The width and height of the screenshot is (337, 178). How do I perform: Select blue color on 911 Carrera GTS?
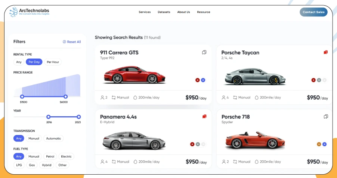(x=203, y=80)
